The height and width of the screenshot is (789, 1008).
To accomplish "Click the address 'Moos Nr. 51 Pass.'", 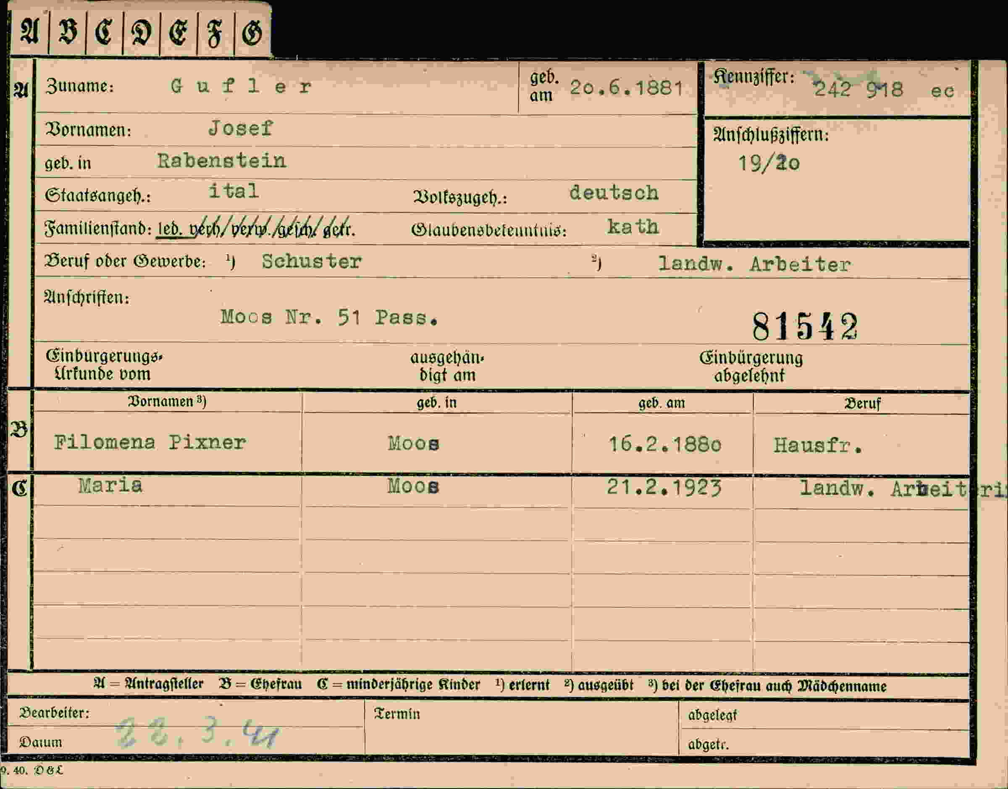I will (x=329, y=317).
